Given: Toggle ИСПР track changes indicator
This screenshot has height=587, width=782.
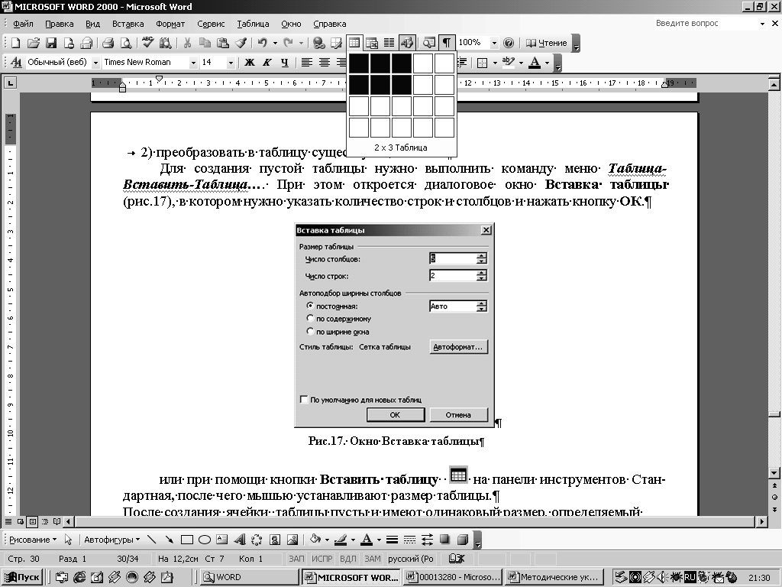Looking at the screenshot, I should 322,559.
